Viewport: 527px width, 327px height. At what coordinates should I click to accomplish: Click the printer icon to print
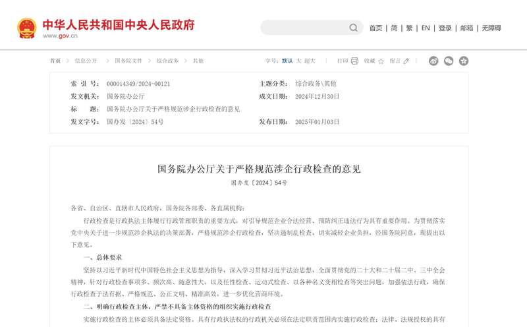[x=354, y=61]
